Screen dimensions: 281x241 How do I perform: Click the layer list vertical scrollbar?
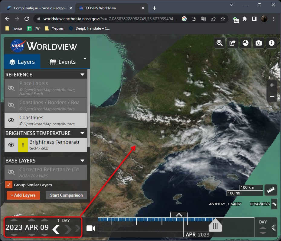pyautogui.click(x=89, y=108)
